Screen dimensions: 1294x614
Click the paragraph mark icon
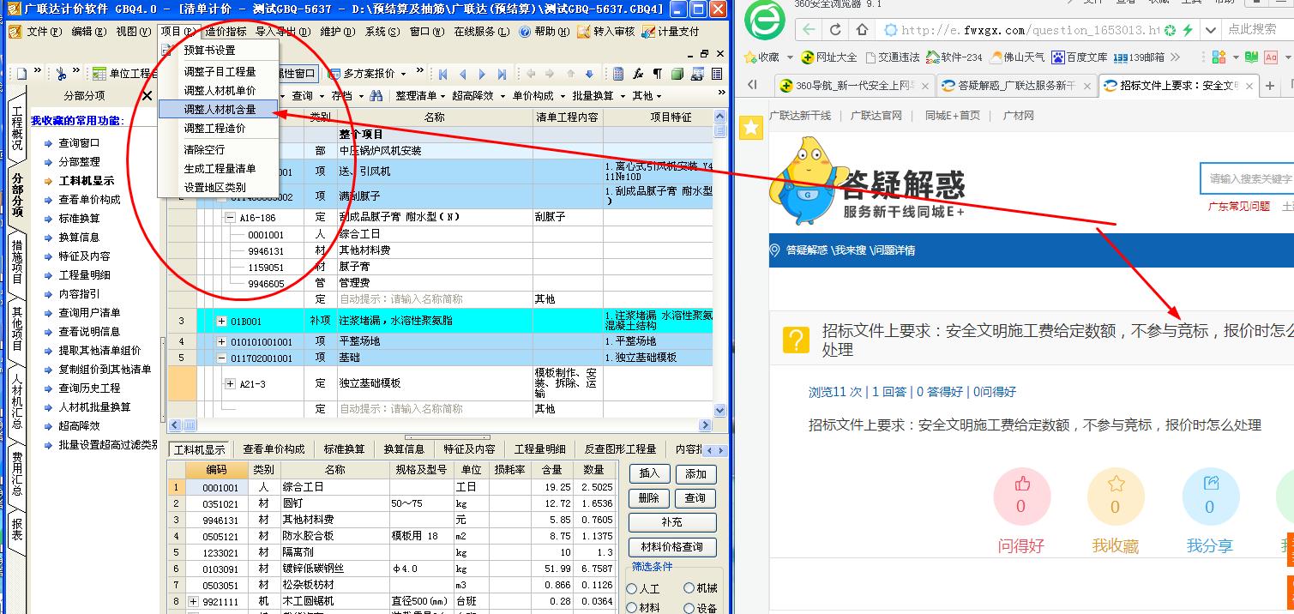click(658, 75)
